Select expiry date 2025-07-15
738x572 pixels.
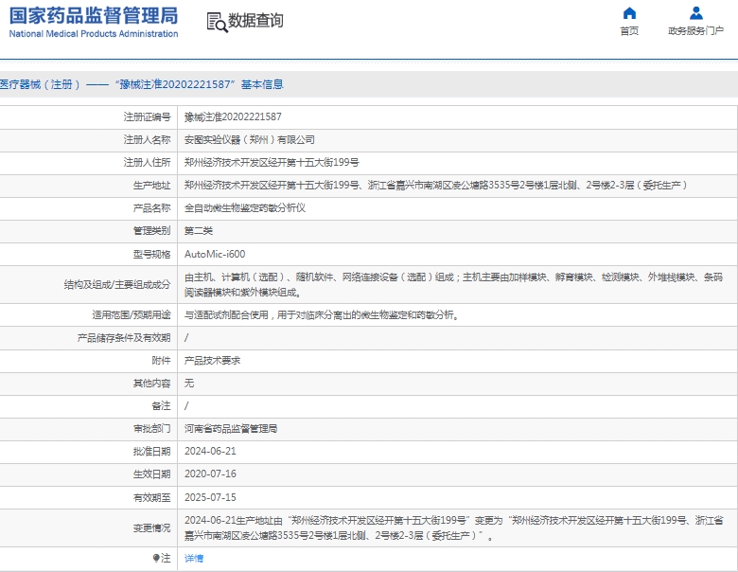pos(210,497)
